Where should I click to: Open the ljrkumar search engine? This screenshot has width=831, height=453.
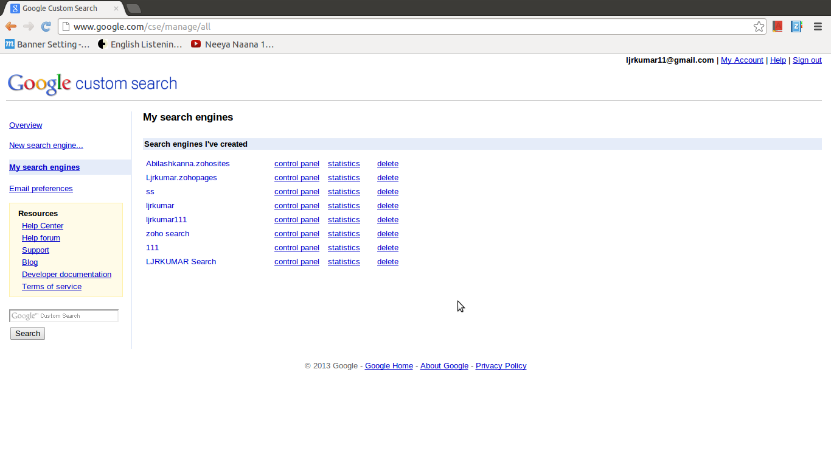coord(160,206)
